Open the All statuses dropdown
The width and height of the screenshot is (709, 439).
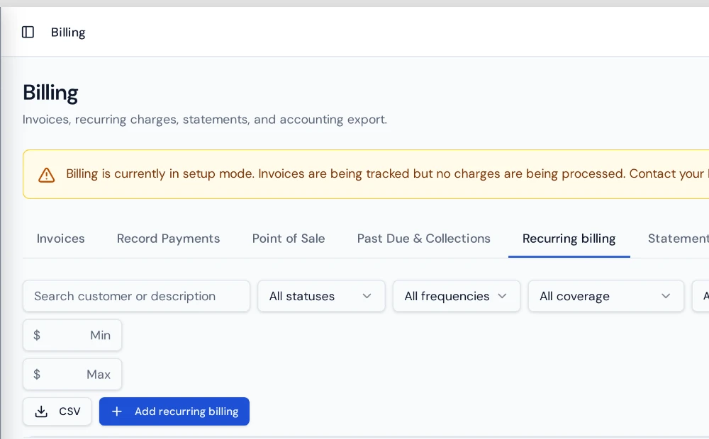coord(321,296)
